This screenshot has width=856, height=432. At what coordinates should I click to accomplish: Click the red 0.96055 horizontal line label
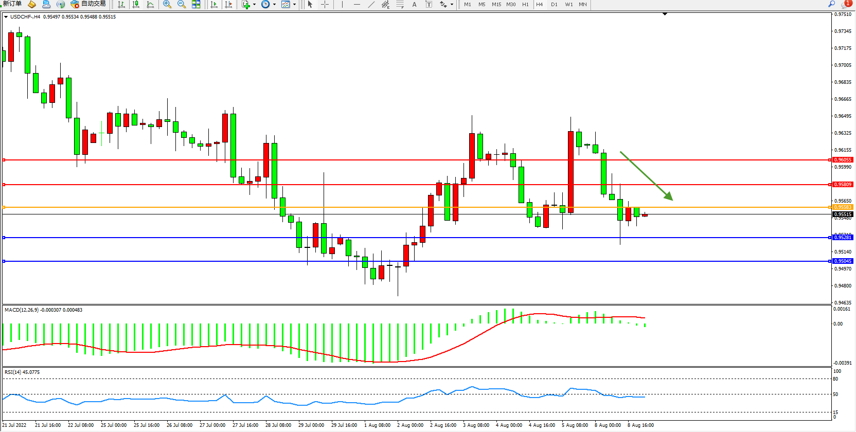[x=842, y=160]
